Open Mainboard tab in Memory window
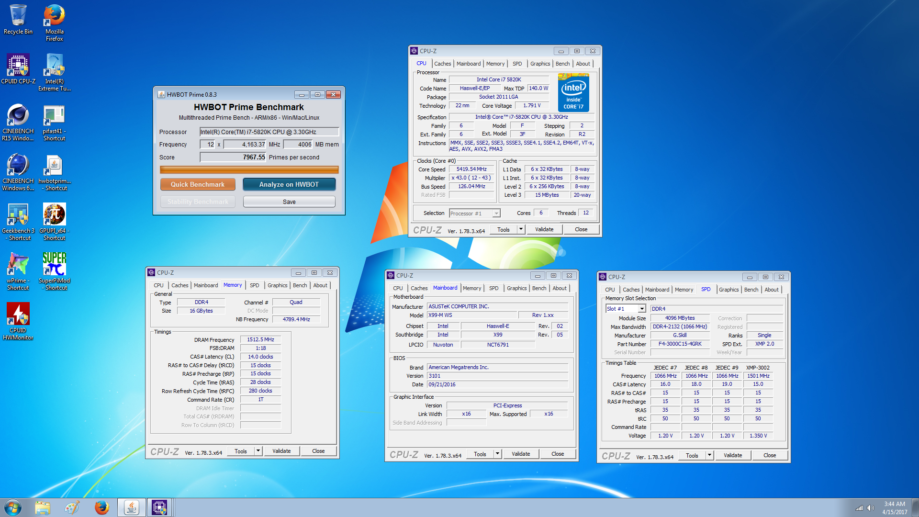 coord(206,285)
